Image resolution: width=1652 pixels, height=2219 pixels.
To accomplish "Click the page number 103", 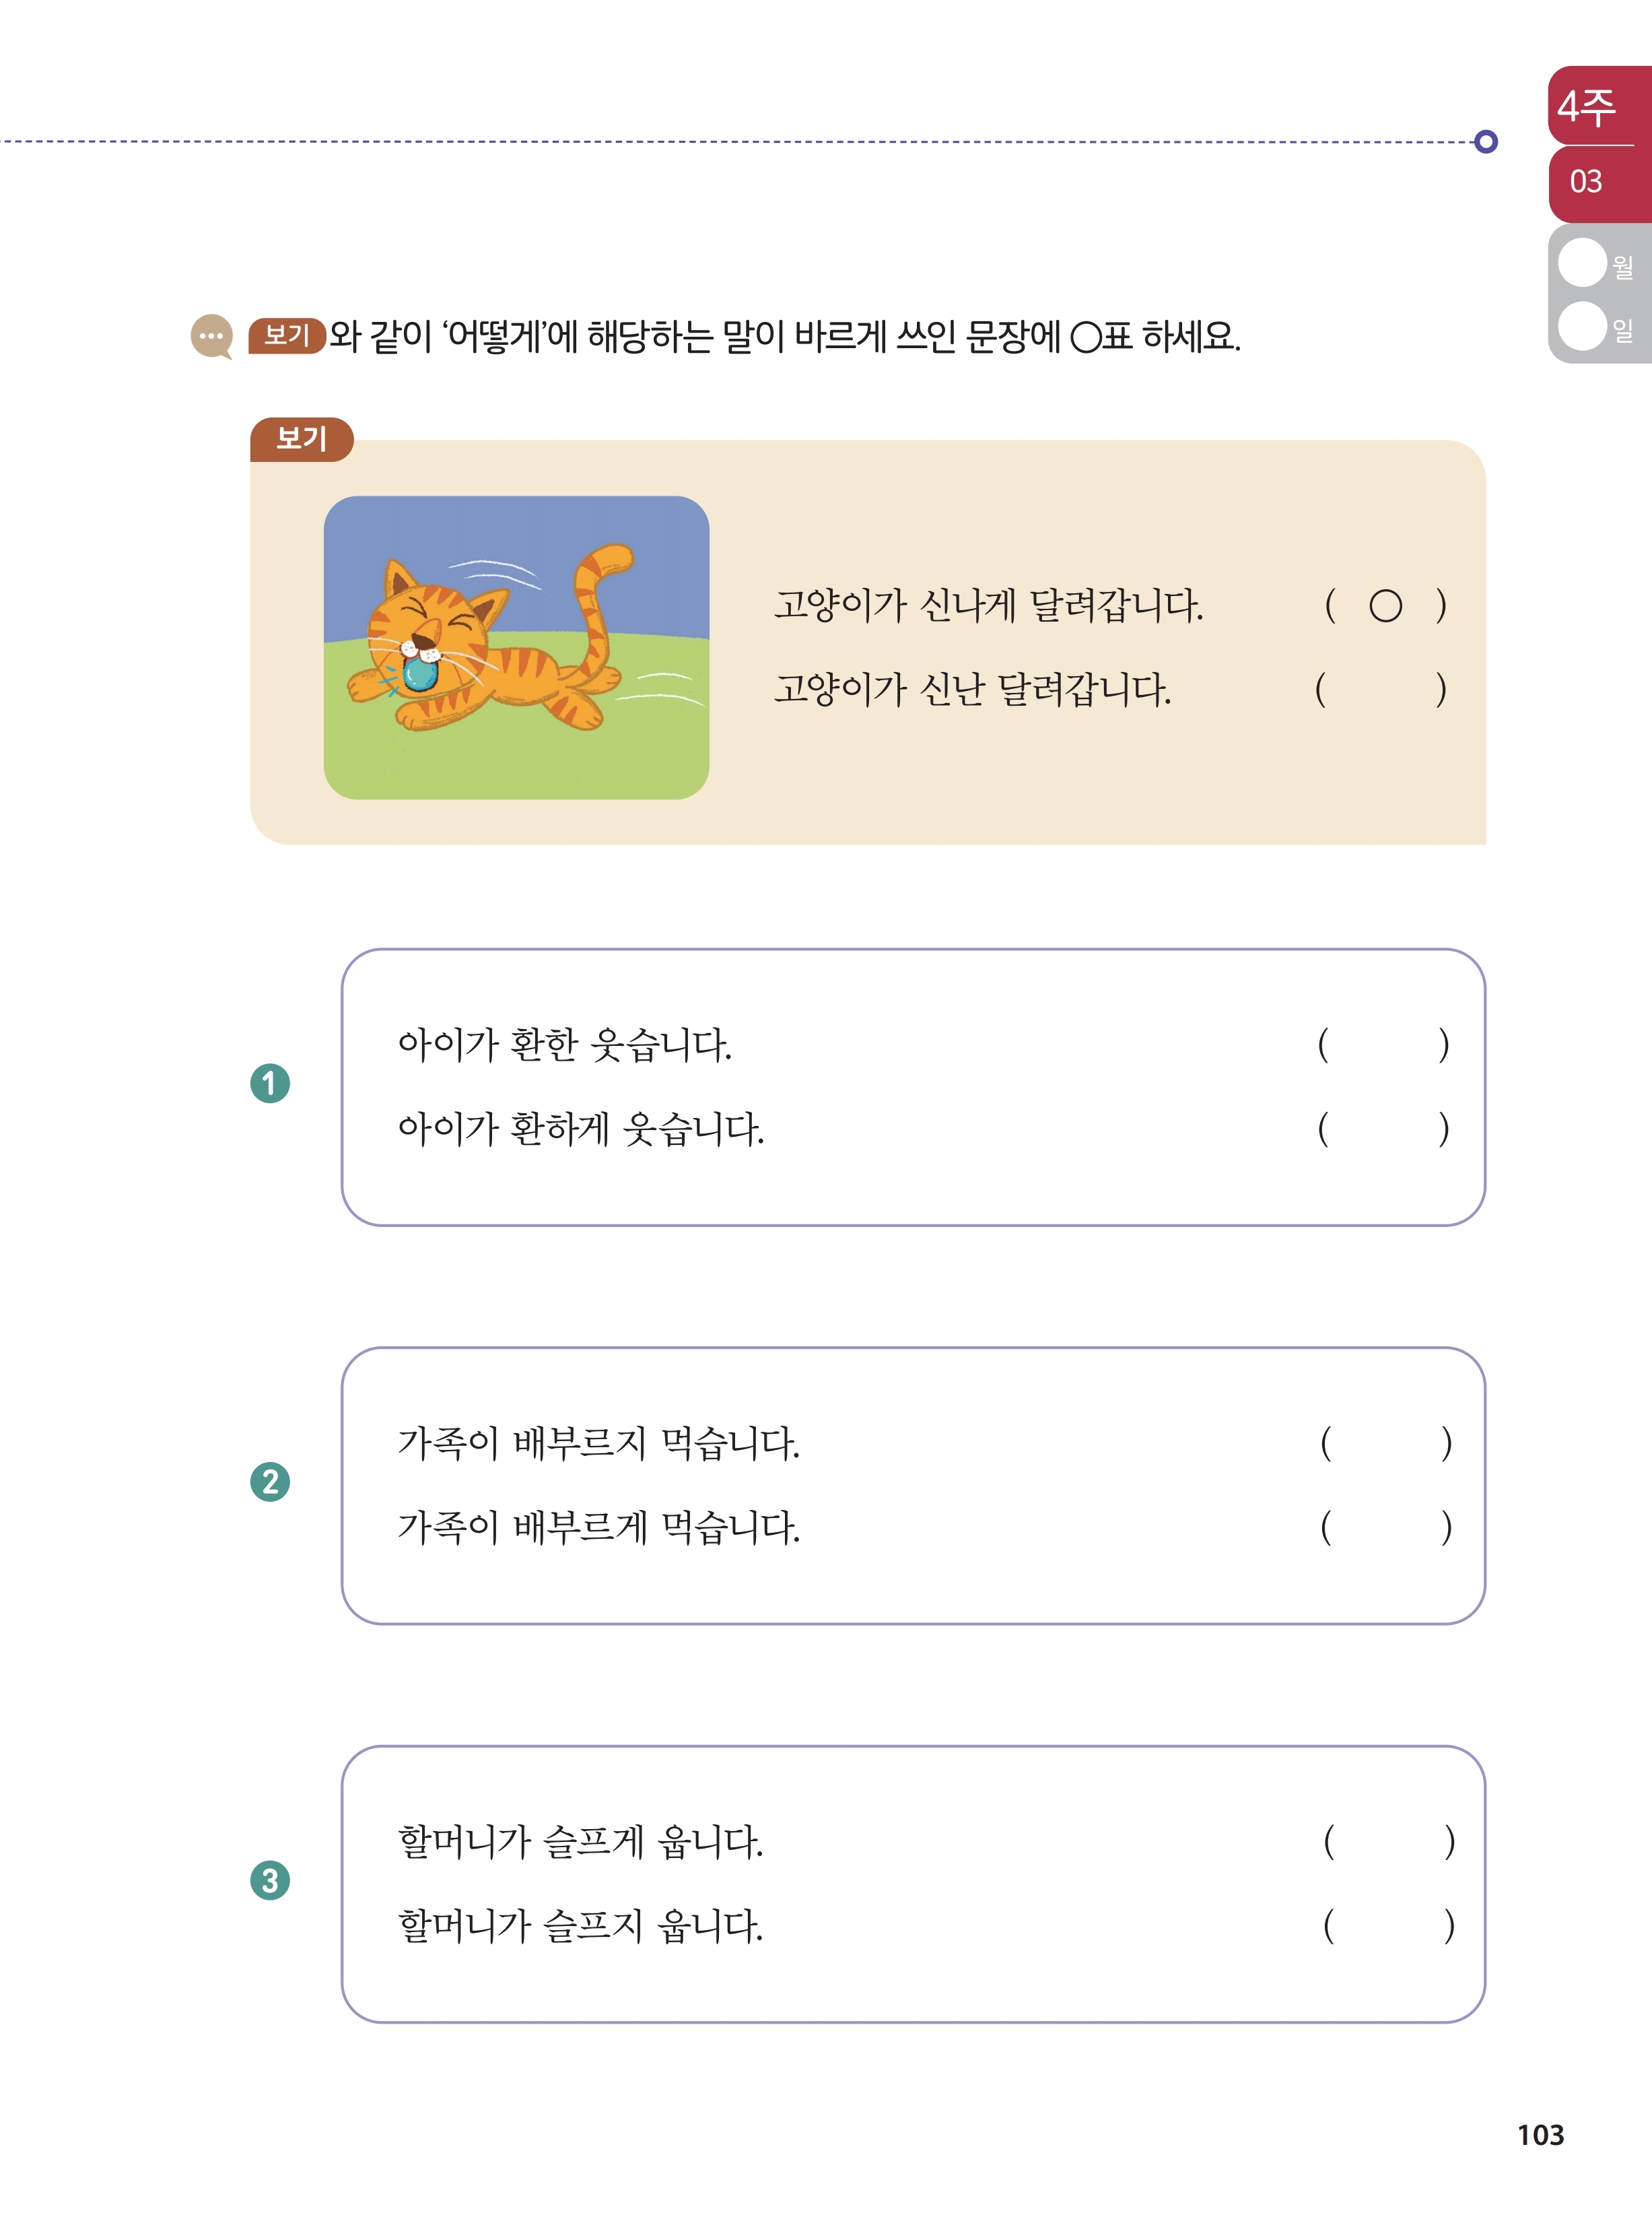I will [1540, 2135].
